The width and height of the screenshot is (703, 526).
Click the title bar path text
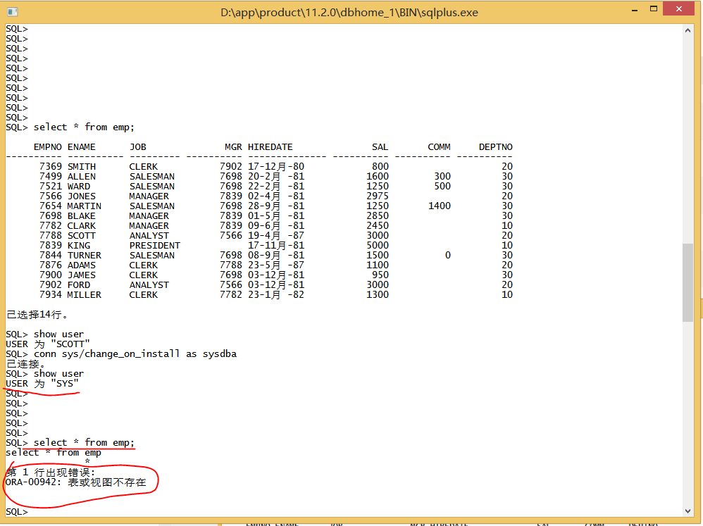[349, 12]
